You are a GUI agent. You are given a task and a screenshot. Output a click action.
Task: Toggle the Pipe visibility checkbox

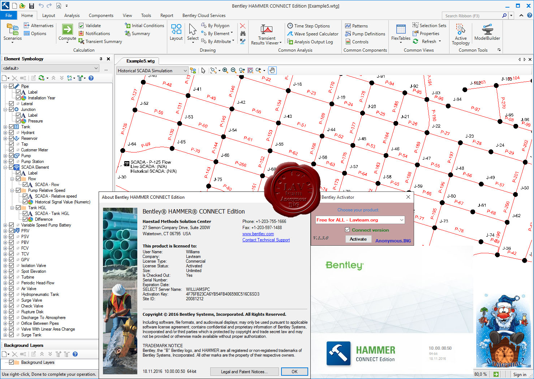(x=12, y=86)
